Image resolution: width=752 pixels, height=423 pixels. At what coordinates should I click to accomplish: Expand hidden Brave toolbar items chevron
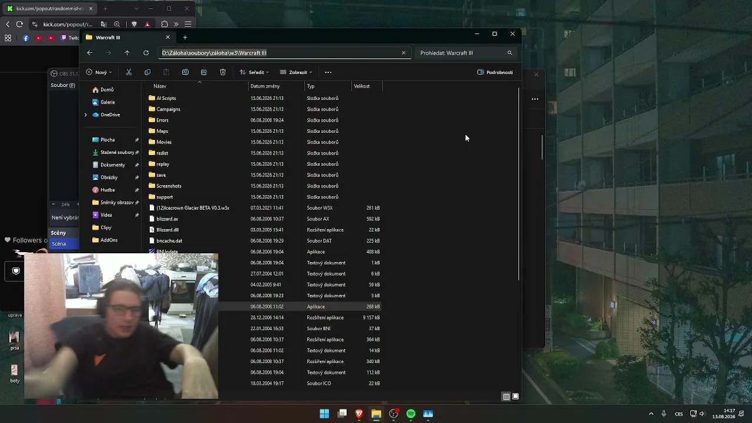pos(176,24)
